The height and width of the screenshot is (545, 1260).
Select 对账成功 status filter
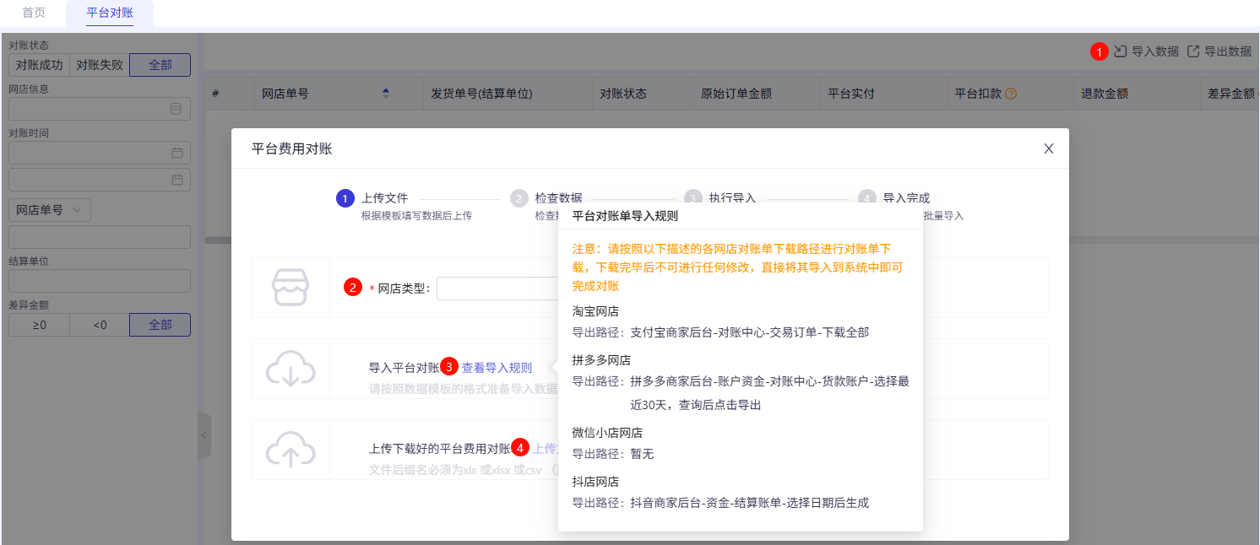(x=39, y=65)
